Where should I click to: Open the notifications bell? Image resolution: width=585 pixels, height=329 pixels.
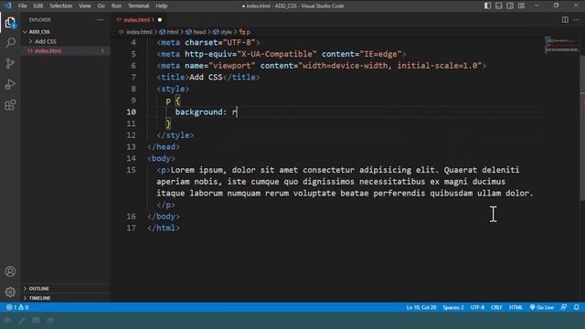point(577,307)
